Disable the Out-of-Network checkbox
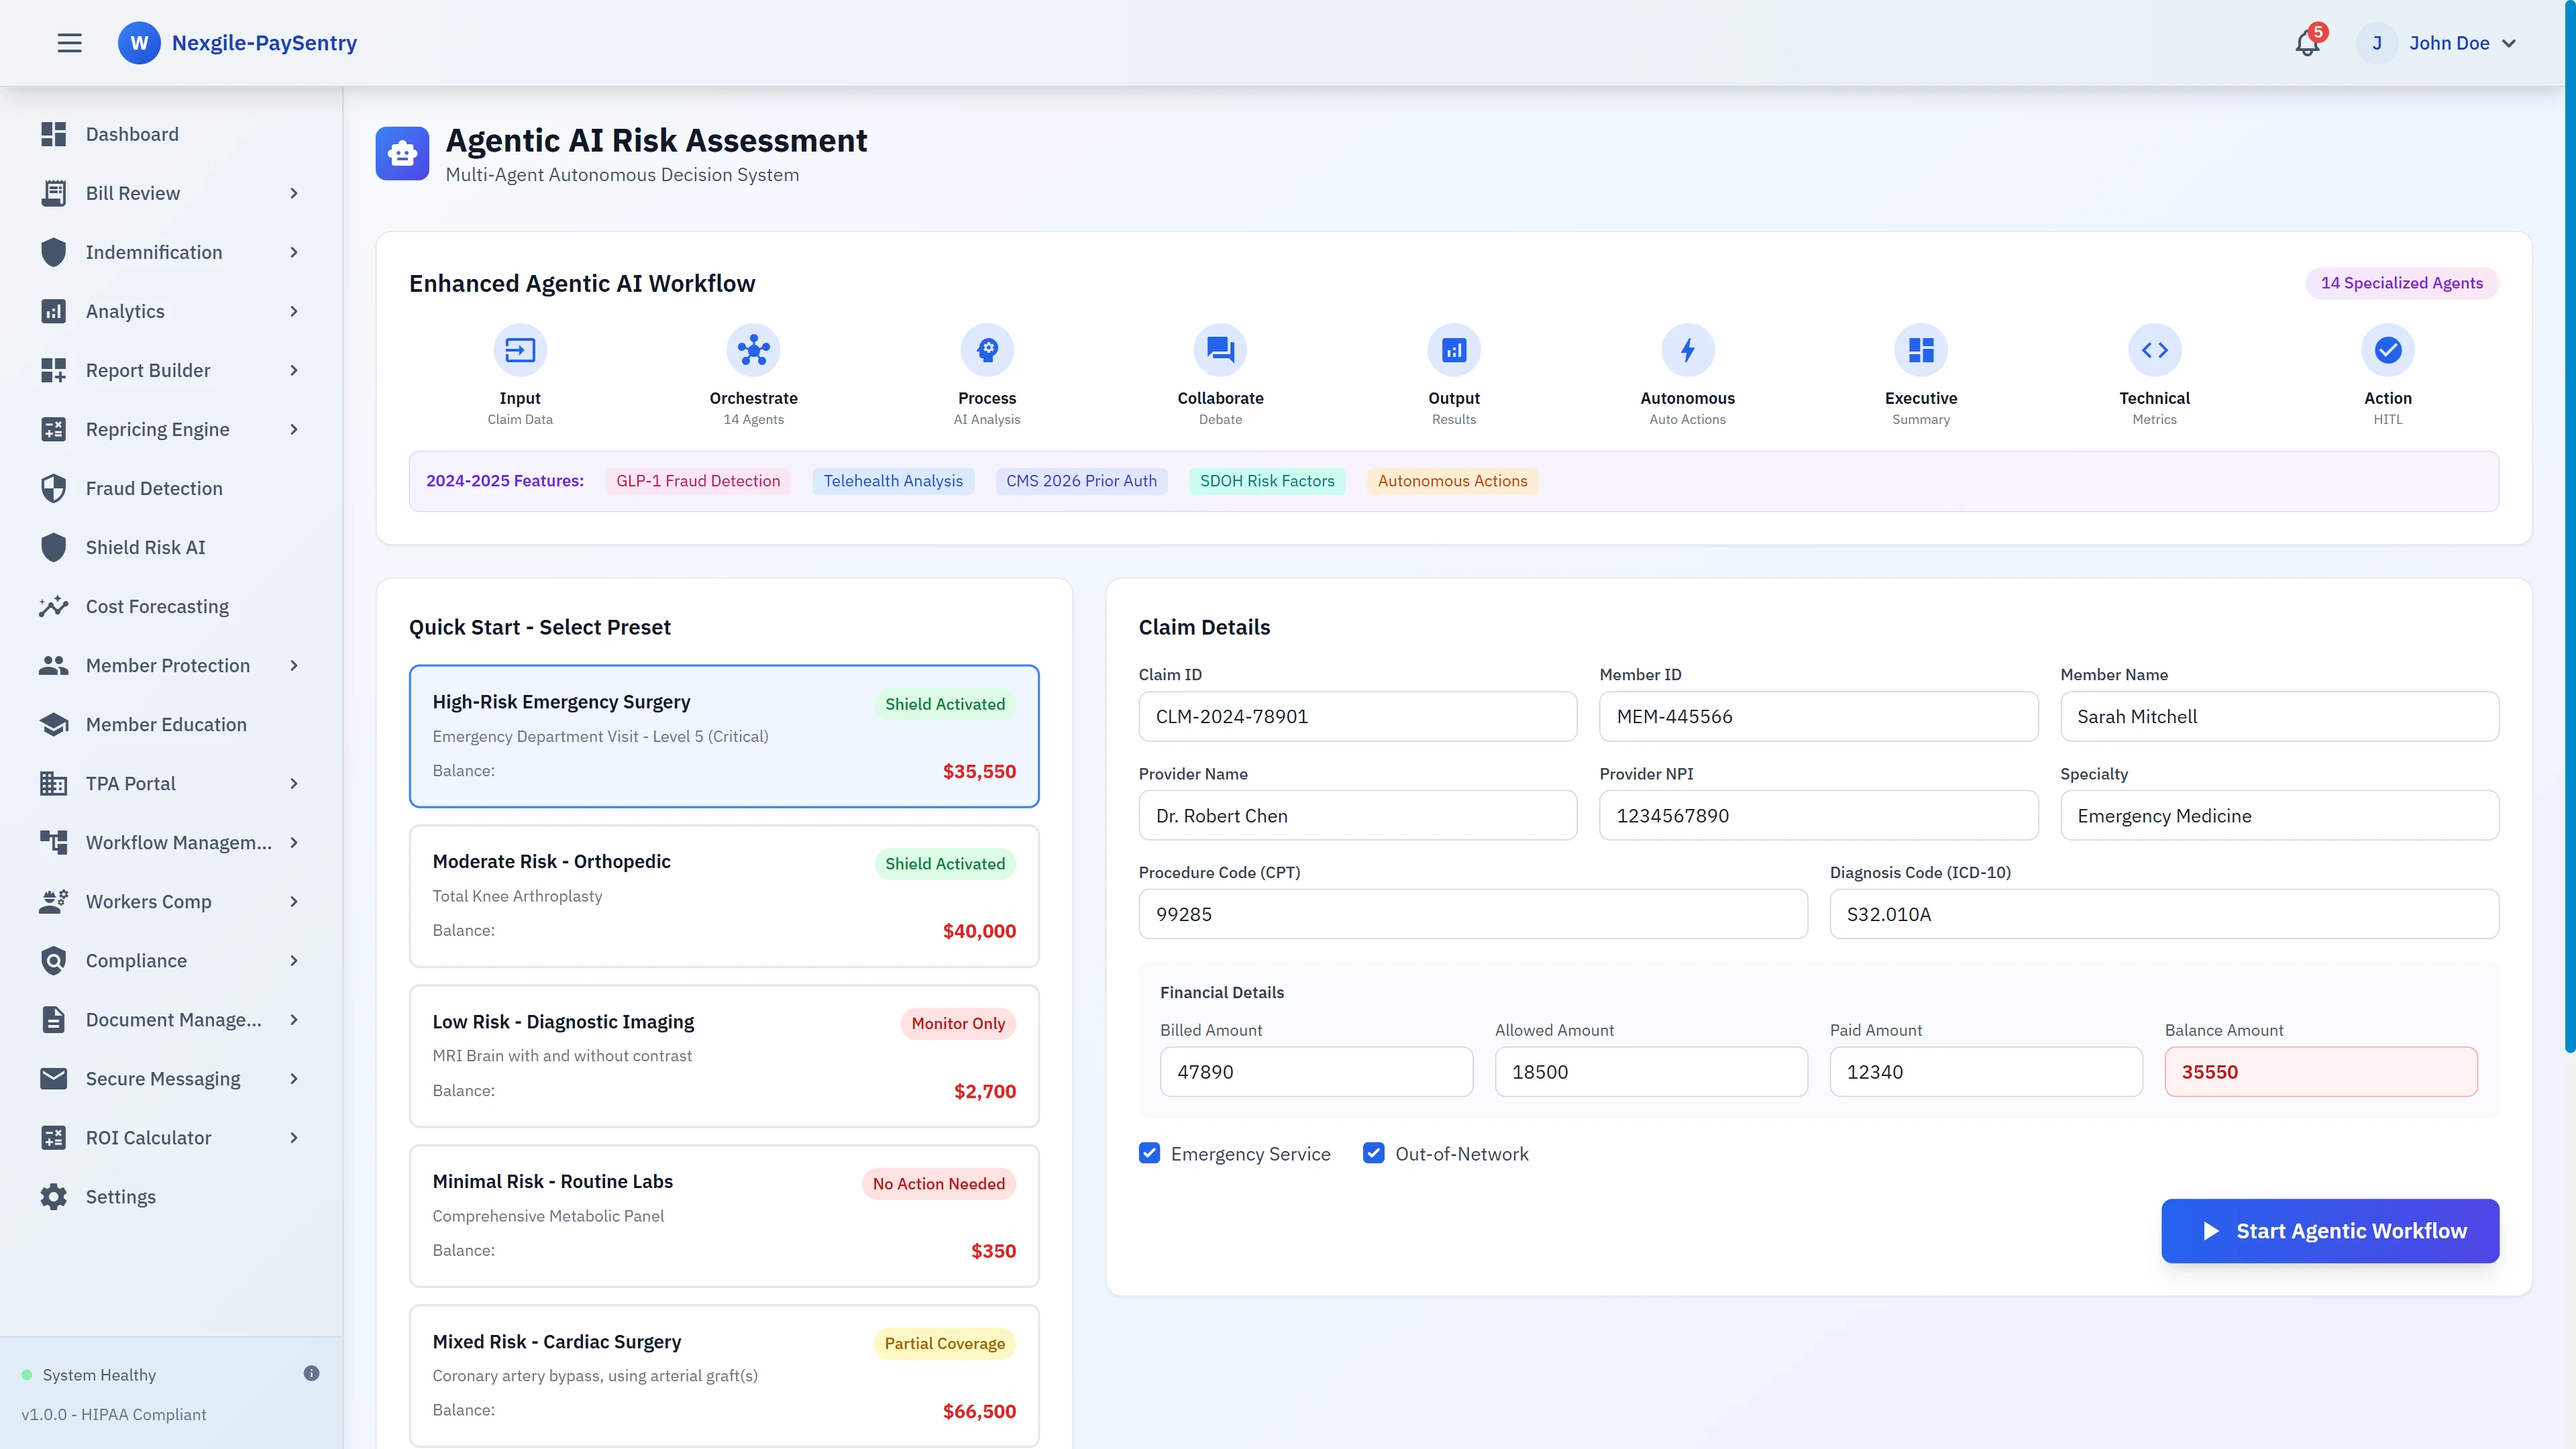Screen dimensions: 2576x1449 (1373, 1153)
